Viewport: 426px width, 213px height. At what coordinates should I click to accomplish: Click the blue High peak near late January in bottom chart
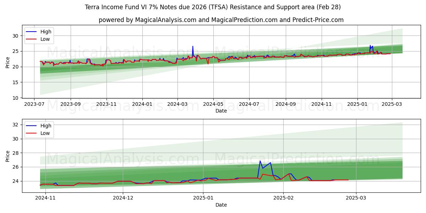pos(260,161)
